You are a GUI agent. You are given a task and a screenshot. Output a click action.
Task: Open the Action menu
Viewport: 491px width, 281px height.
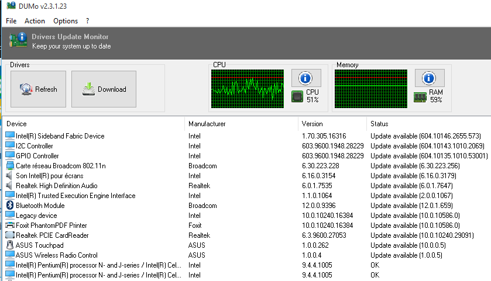click(x=35, y=21)
